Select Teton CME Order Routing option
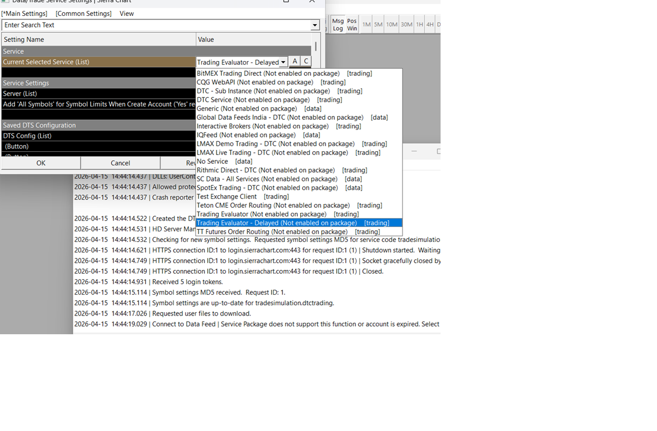This screenshot has width=657, height=431. click(x=298, y=205)
